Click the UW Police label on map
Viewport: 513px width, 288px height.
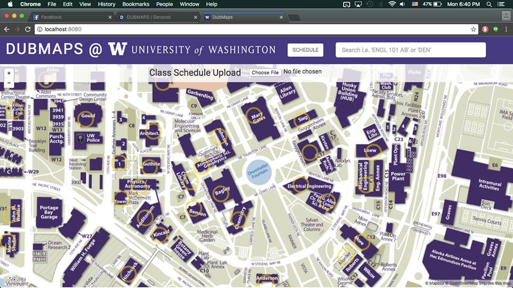click(92, 138)
